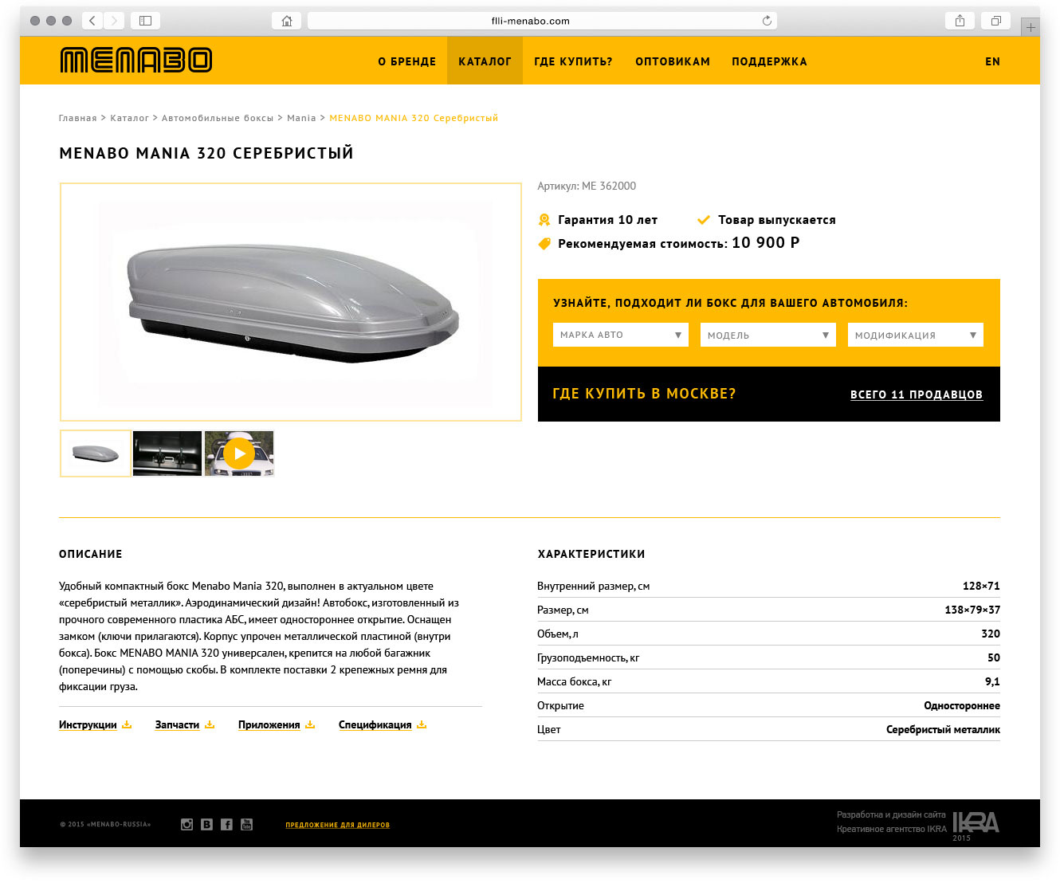
Task: Go to Главная breadcrumb
Action: tap(78, 118)
